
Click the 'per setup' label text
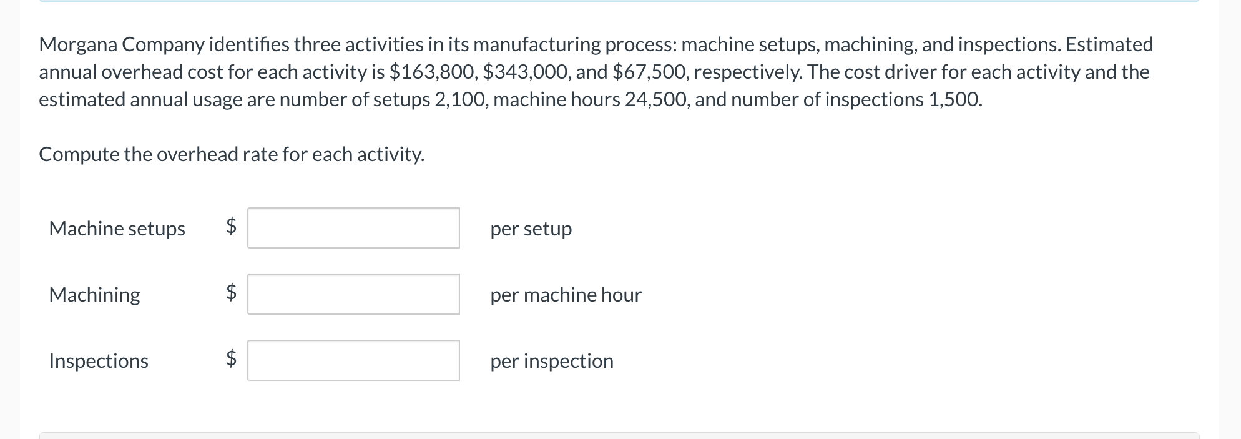click(531, 229)
